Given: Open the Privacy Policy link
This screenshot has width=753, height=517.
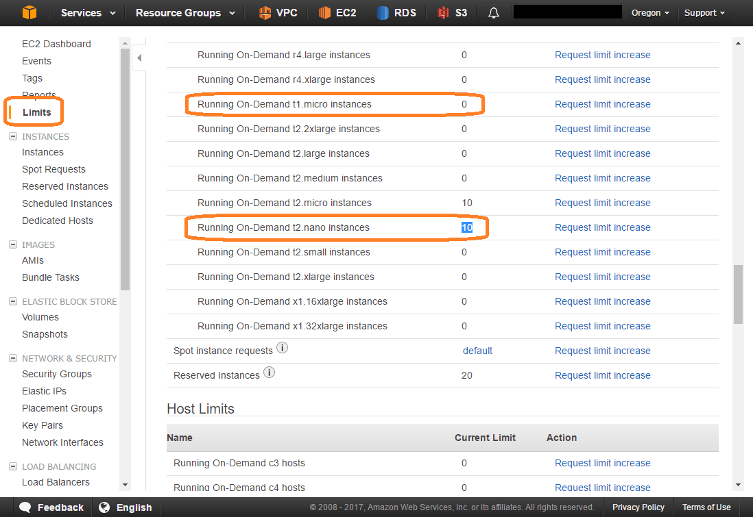Looking at the screenshot, I should [x=638, y=507].
